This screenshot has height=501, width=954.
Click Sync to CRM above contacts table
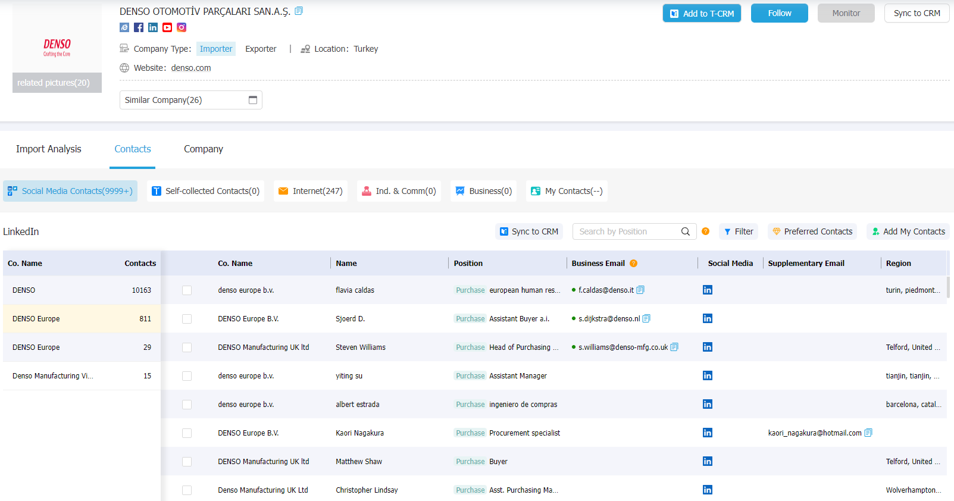tap(529, 231)
